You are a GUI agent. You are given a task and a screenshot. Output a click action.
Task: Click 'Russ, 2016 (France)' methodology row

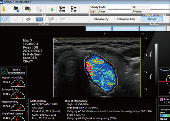pyautogui.click(x=43, y=118)
